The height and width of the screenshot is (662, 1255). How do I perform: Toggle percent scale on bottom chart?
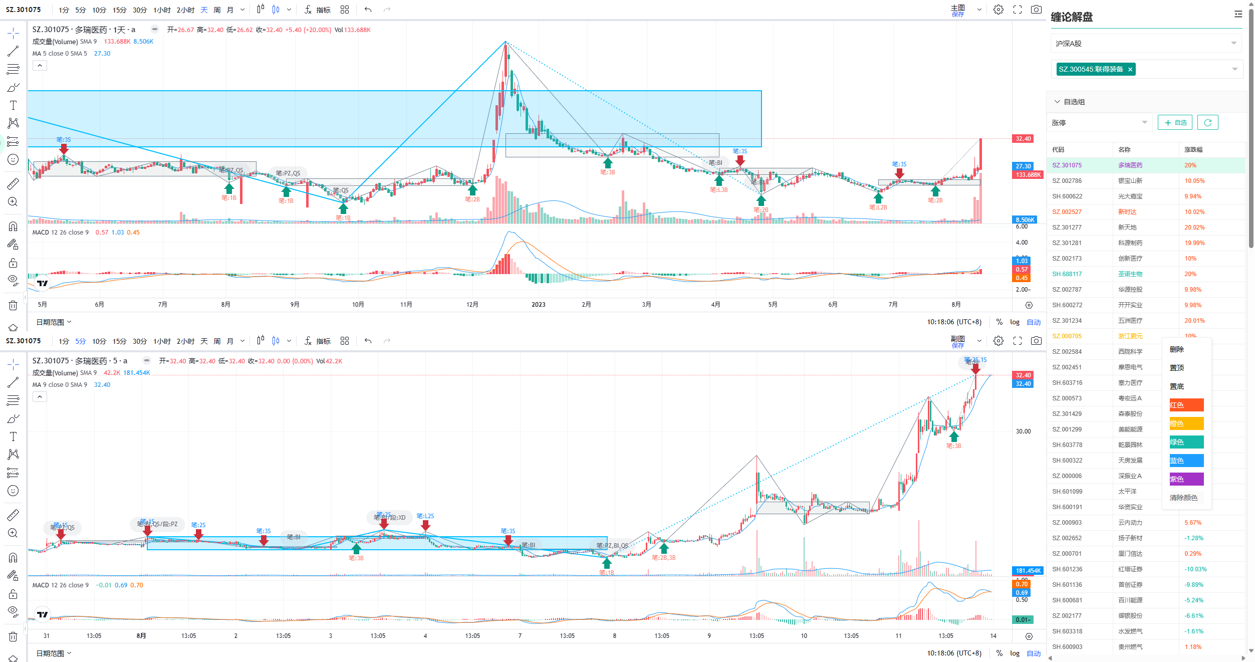[999, 653]
